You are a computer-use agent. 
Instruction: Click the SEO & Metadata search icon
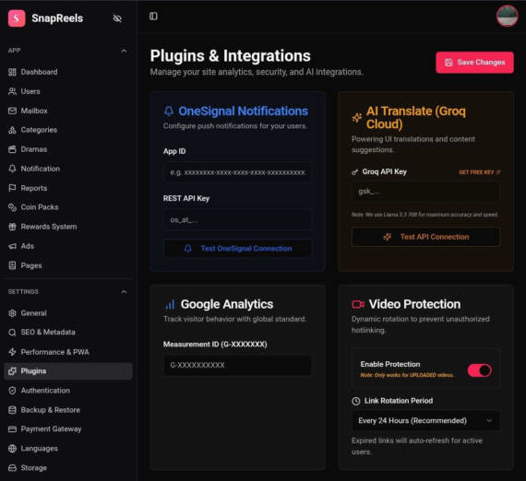pos(12,333)
